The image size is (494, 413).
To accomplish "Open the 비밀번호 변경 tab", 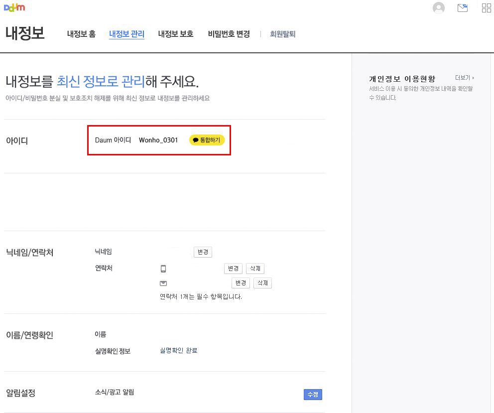I will [229, 34].
